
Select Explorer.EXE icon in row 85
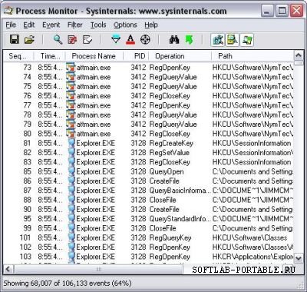click(x=71, y=171)
